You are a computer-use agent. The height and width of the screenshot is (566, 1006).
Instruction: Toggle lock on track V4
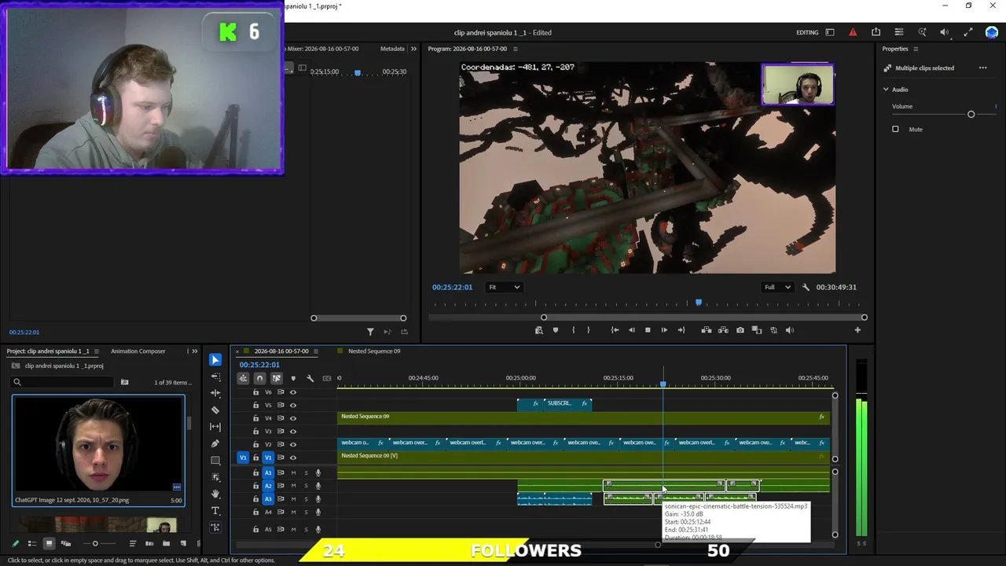(x=255, y=418)
